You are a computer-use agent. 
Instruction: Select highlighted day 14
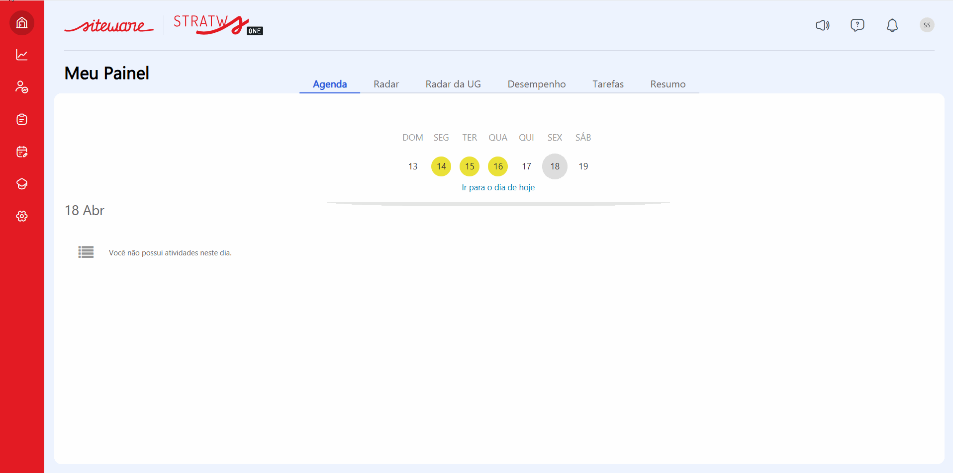441,166
